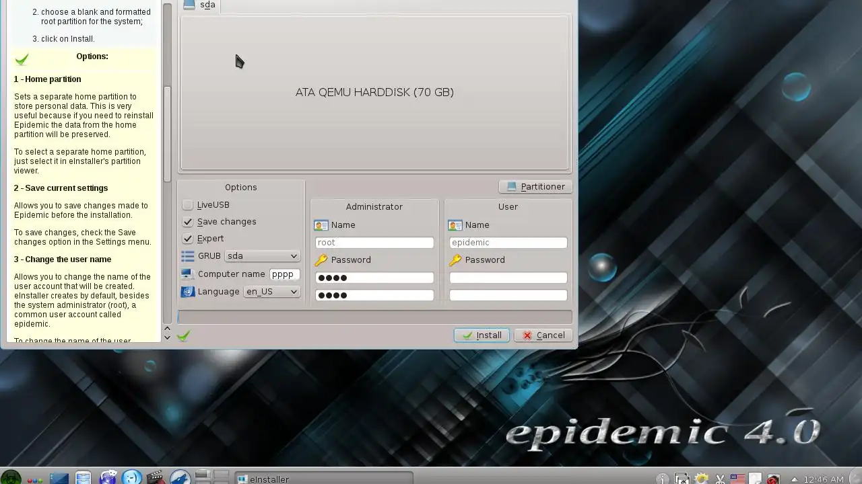Open the GRUB sda dropdown

(262, 255)
